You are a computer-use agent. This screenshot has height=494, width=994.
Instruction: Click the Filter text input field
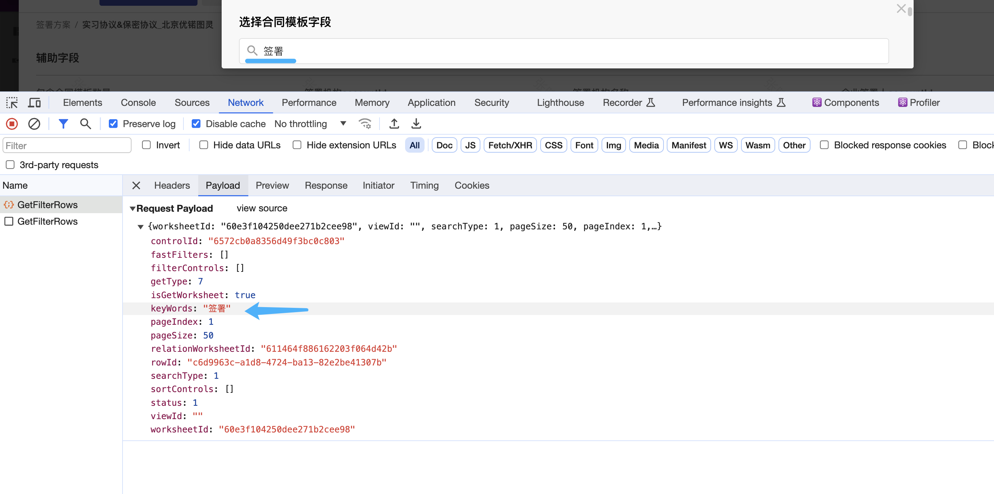tap(67, 145)
